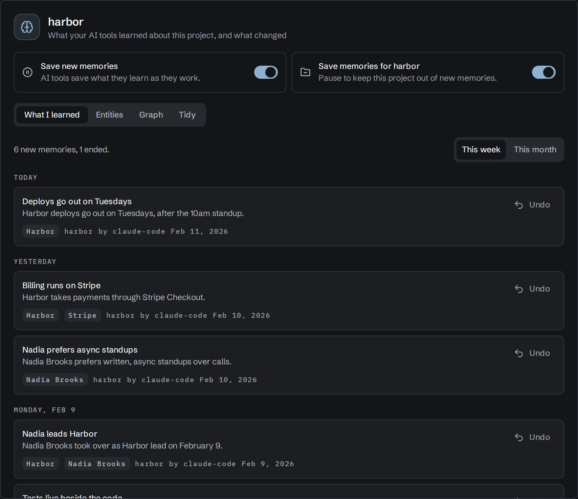Click Harbor tag on Billing runs on Stripe card

coord(41,315)
